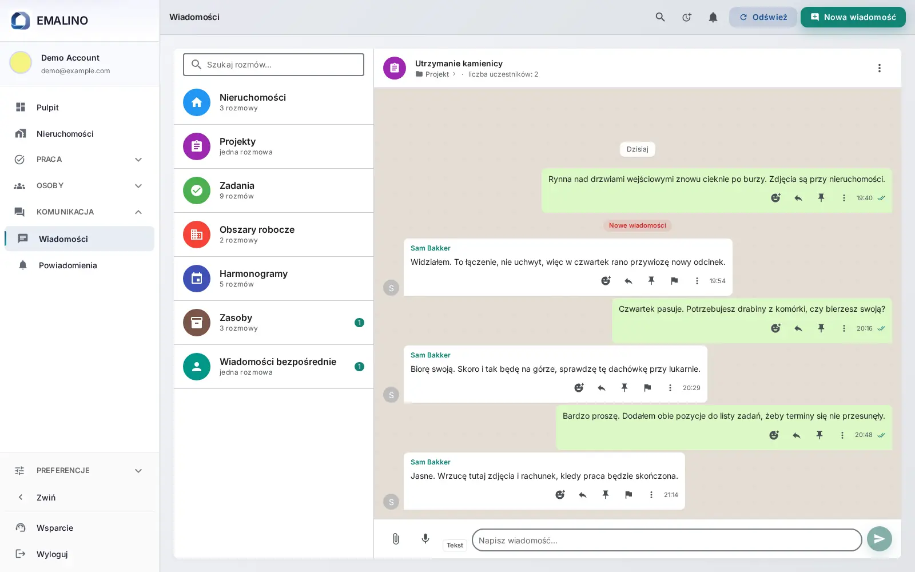The width and height of the screenshot is (915, 572).
Task: Open the Nieruchomości conversation category with 3 rozmowy
Action: point(273,102)
